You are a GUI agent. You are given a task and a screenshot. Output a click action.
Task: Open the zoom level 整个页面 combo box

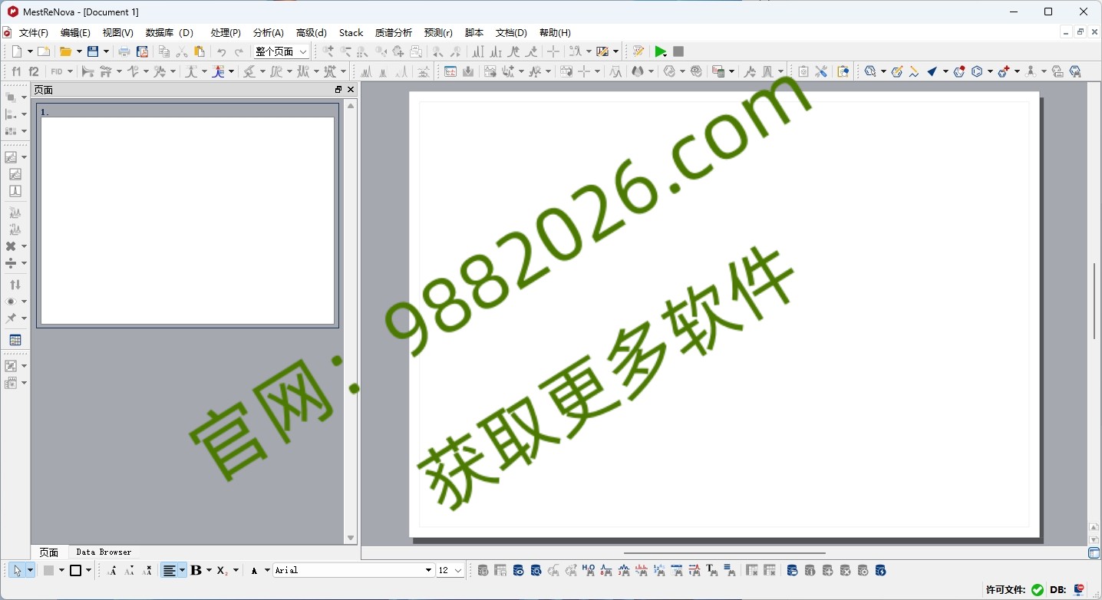[282, 51]
